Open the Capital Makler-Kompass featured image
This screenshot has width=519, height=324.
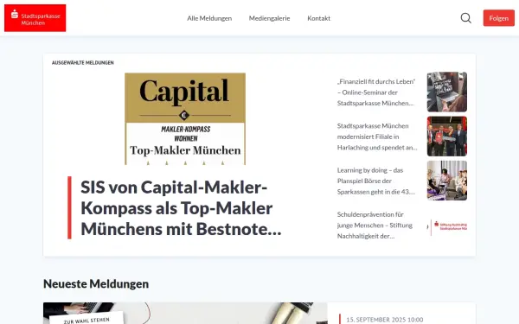coord(185,118)
